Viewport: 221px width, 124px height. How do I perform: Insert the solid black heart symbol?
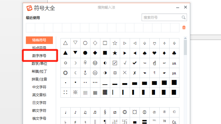coord(154,53)
